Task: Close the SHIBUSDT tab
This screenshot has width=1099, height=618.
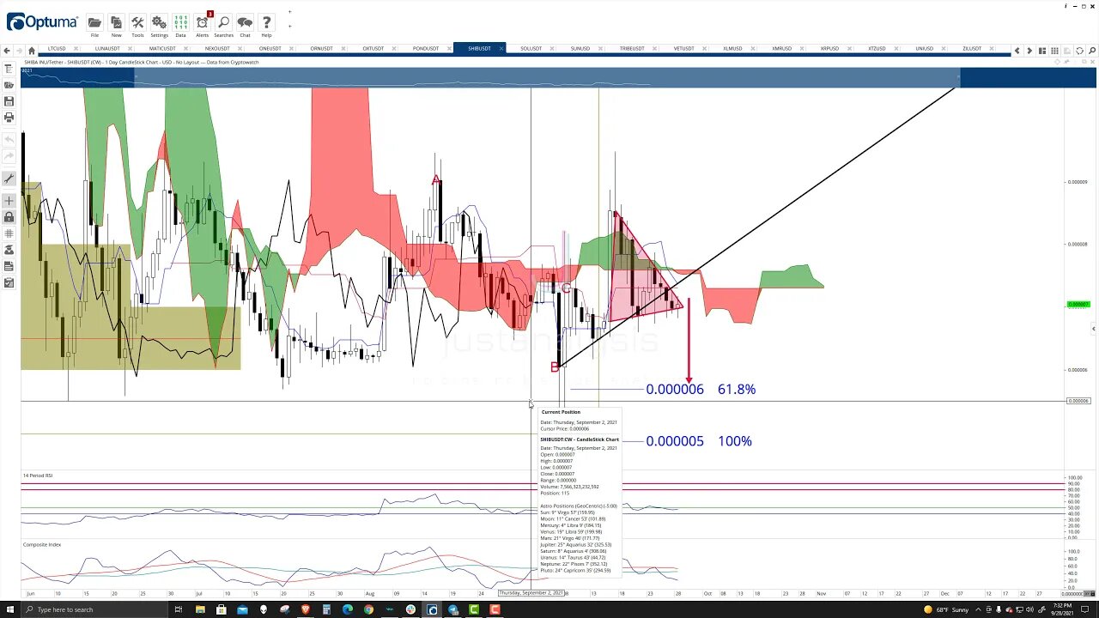Action: [x=500, y=49]
